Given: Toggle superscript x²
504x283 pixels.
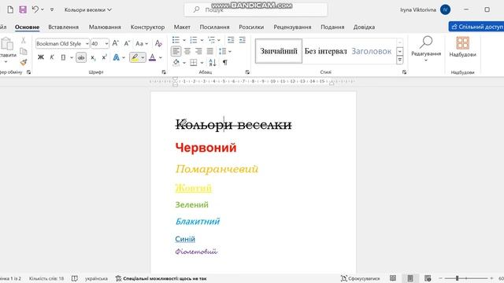Looking at the screenshot, I should point(104,57).
